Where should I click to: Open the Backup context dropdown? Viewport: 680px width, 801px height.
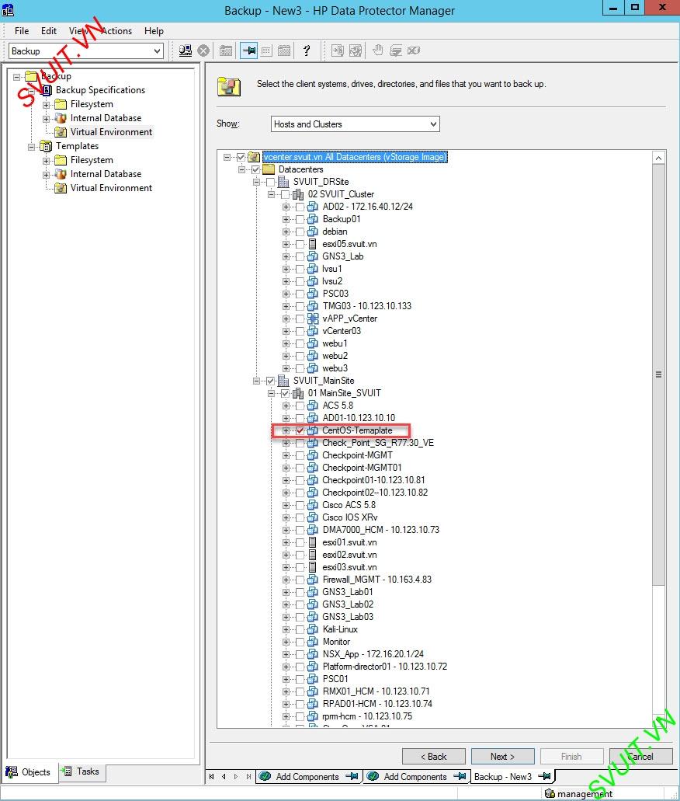point(158,51)
